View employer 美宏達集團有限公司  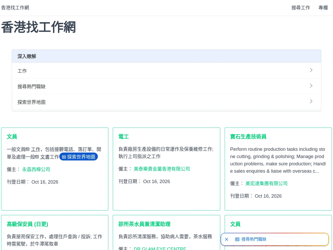pos(267,184)
